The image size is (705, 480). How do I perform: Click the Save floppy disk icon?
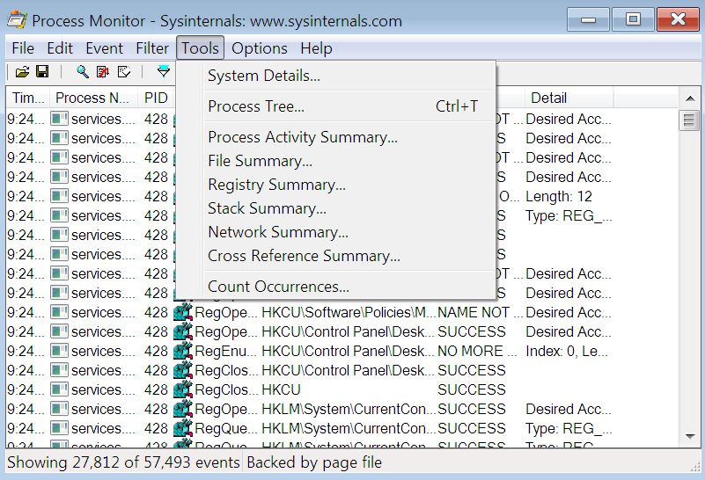pyautogui.click(x=42, y=71)
